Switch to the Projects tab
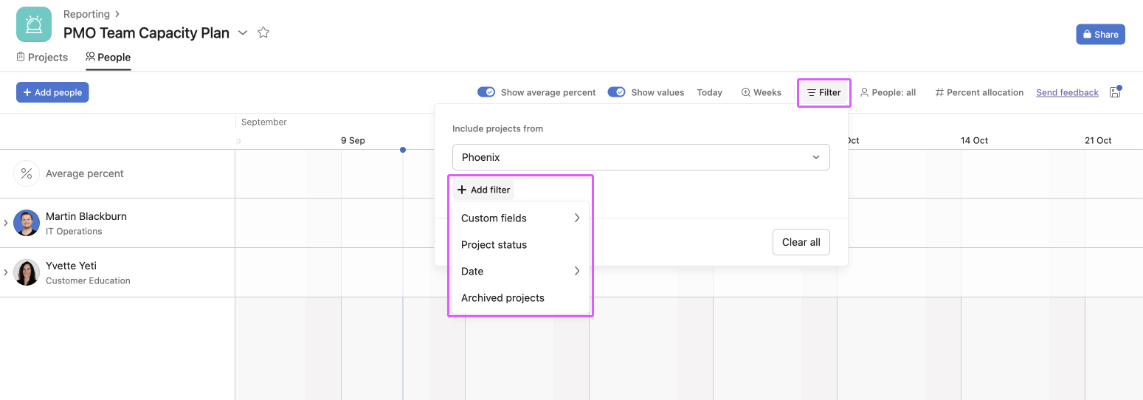Image resolution: width=1143 pixels, height=400 pixels. 42,57
